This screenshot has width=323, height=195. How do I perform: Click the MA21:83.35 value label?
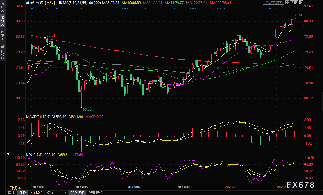153,3
